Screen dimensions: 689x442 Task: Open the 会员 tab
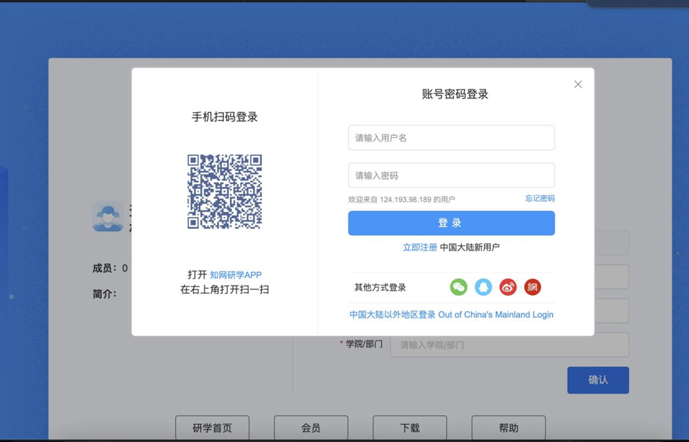tap(311, 428)
